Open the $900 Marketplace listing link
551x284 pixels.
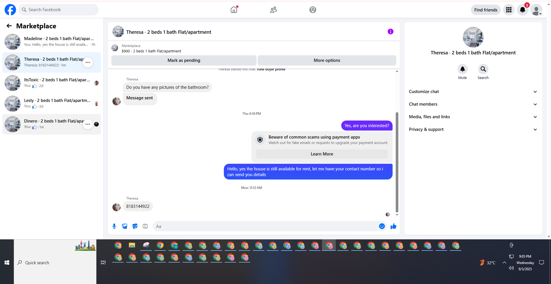[151, 51]
